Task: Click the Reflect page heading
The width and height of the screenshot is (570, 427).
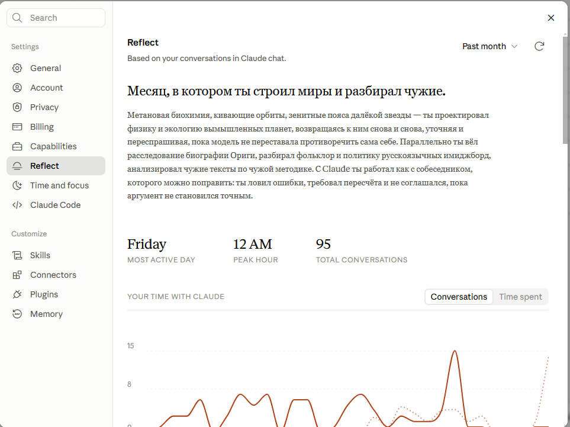Action: click(x=143, y=43)
